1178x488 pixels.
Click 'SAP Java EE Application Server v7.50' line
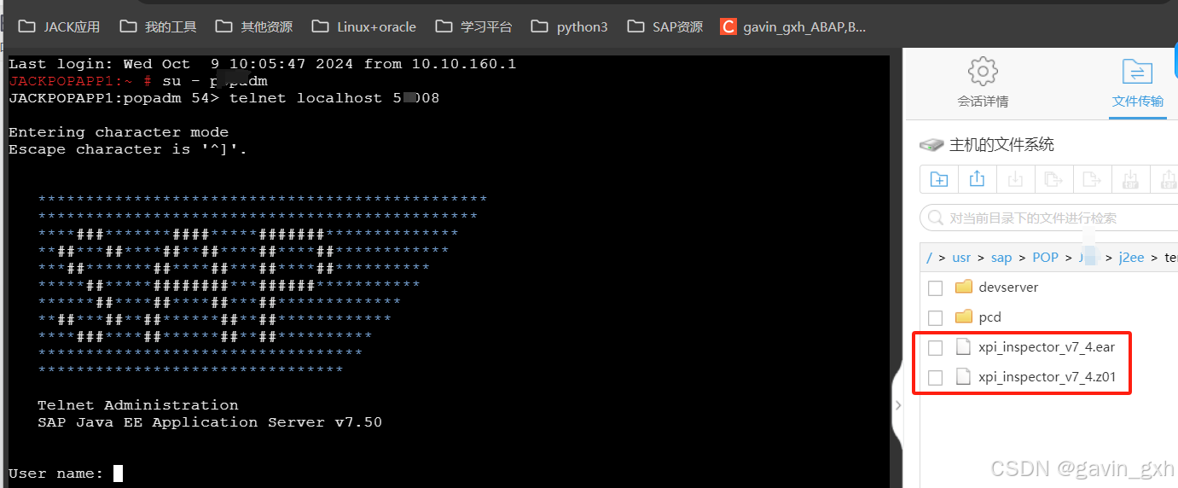click(210, 422)
